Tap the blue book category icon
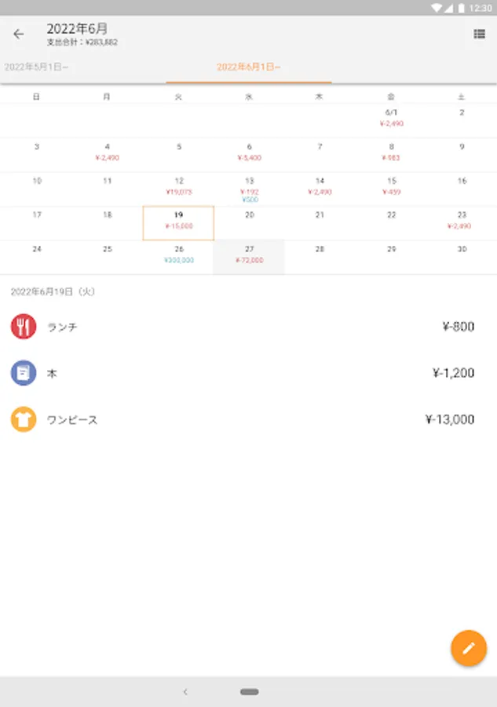Screen dimensions: 497x707 coord(24,373)
